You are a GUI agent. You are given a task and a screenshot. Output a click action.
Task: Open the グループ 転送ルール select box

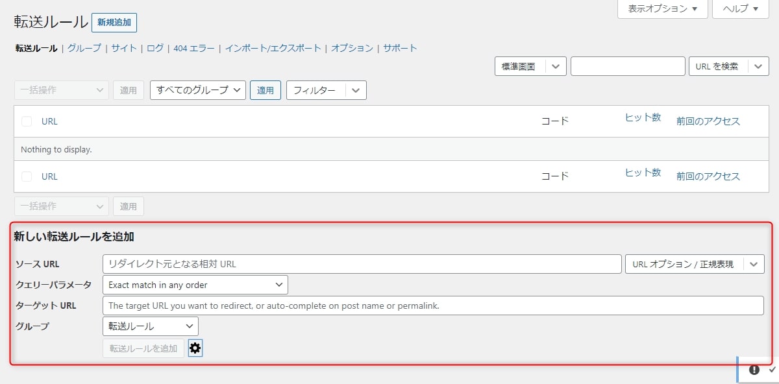[x=151, y=326]
